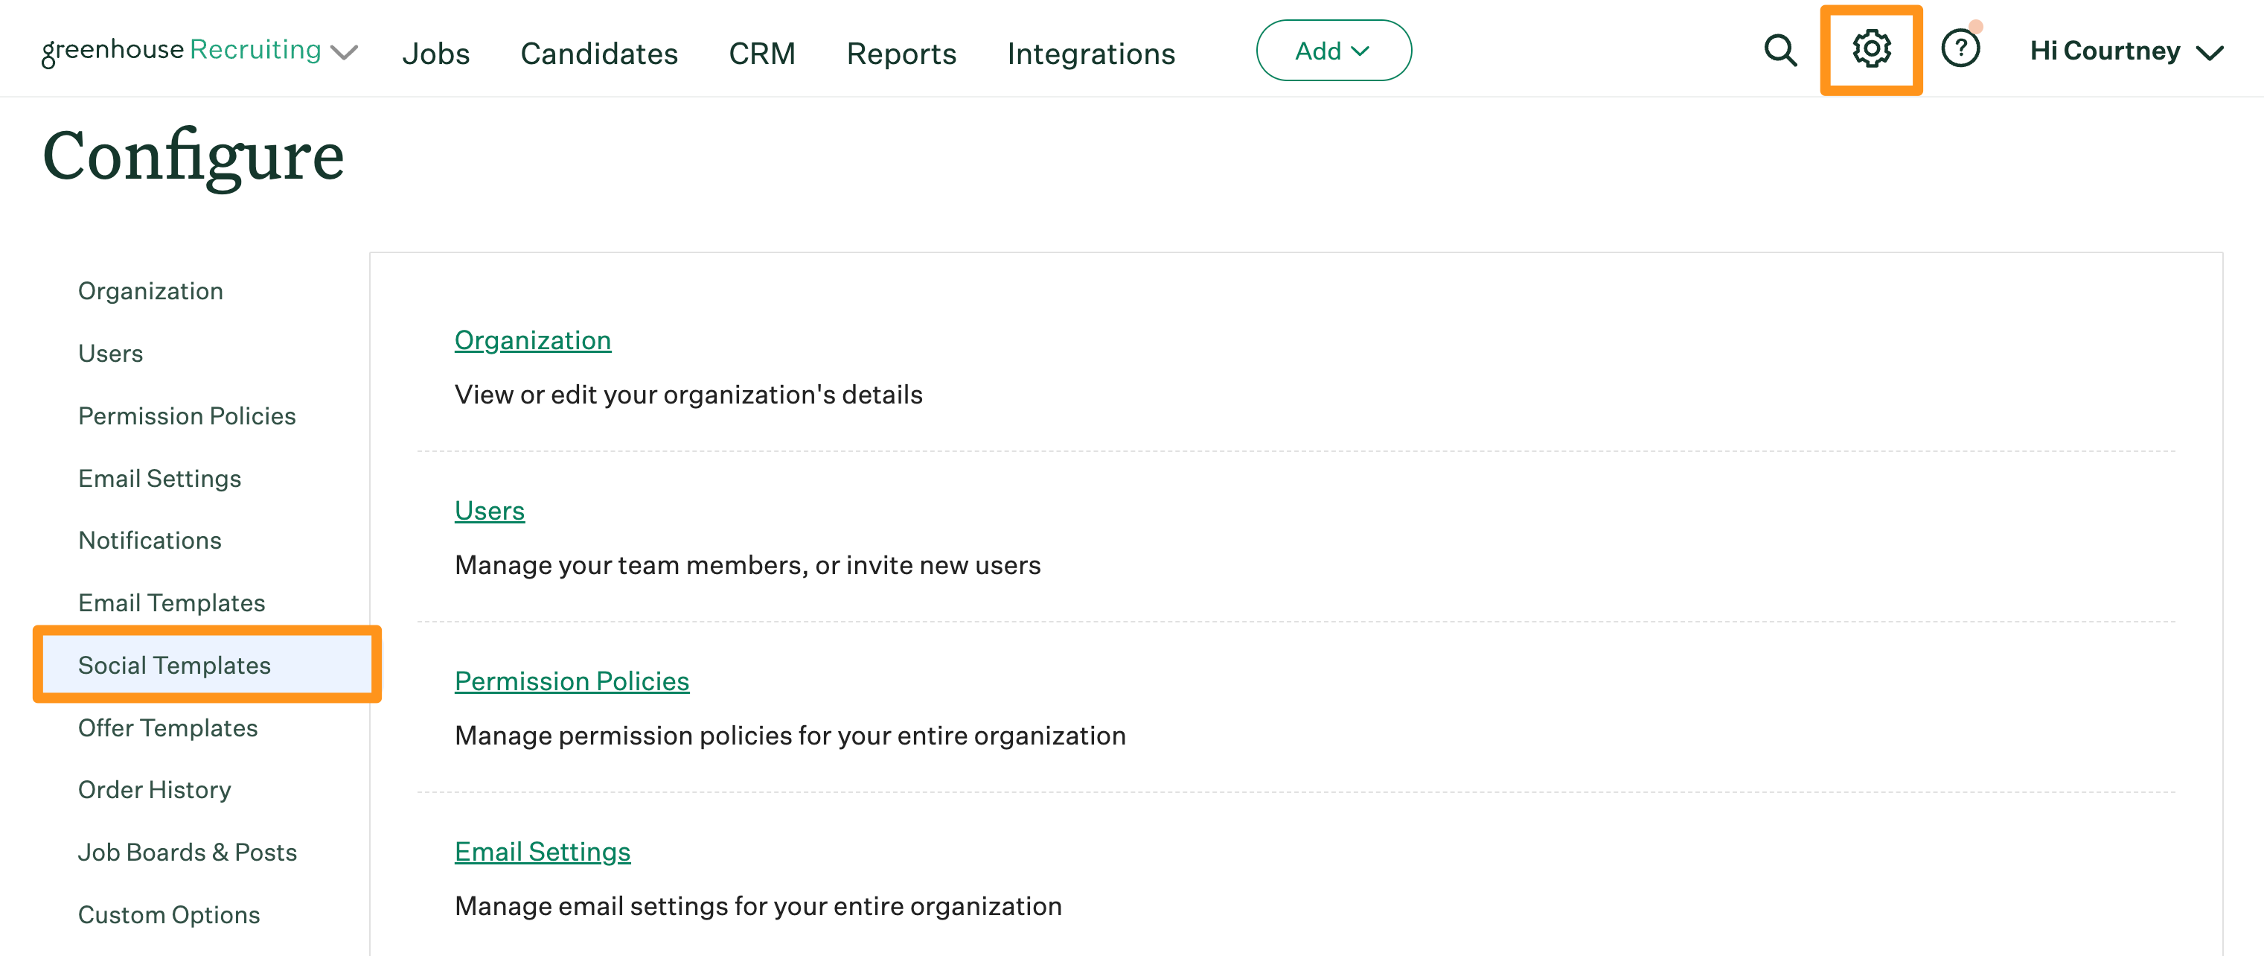Click the Organization link in main content

(x=531, y=340)
